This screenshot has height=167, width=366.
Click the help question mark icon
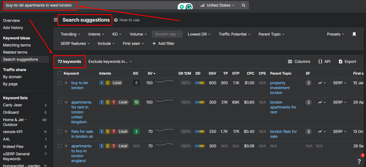click(359, 161)
